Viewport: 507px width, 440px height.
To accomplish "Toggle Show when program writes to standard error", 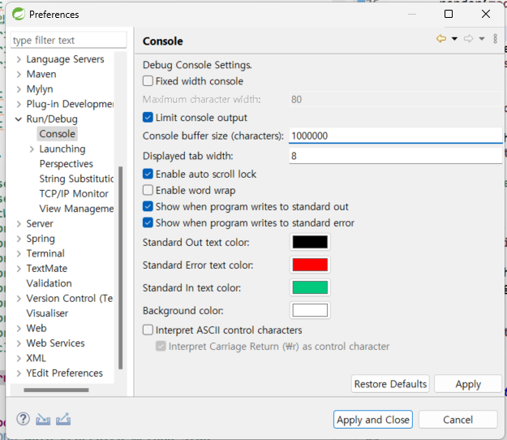I will click(x=148, y=222).
